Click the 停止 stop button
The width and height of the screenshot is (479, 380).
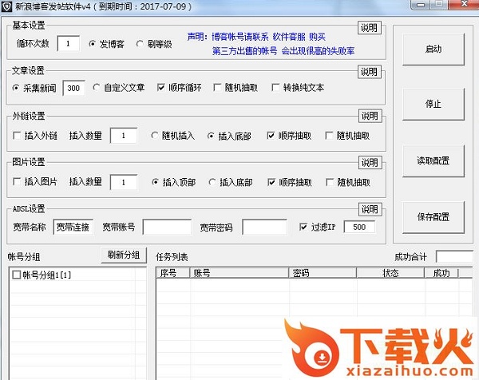(x=433, y=104)
